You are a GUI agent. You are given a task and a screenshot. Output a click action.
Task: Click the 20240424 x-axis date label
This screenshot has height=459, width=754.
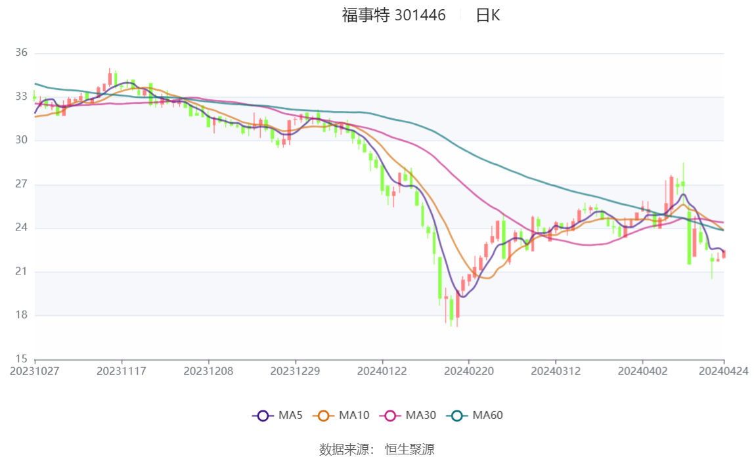pos(724,371)
